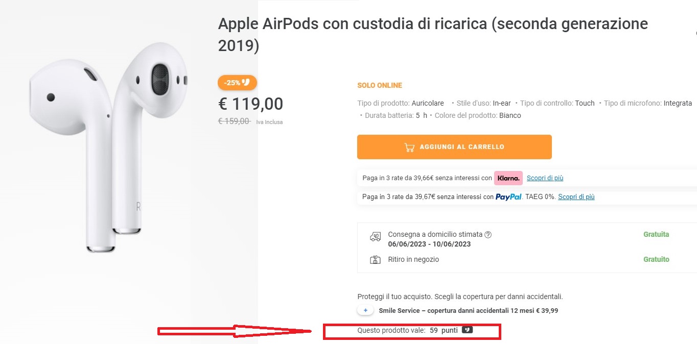Add AirPods to cart with Aggiungi al carrello
This screenshot has width=697, height=344.
[454, 147]
